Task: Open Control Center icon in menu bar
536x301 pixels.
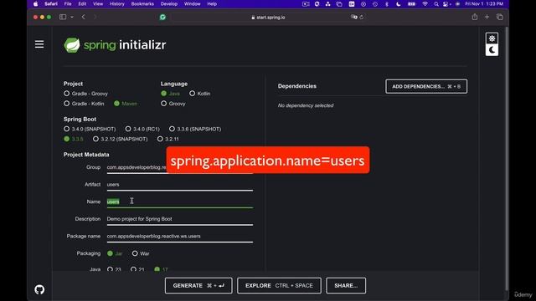Action: coord(446,3)
